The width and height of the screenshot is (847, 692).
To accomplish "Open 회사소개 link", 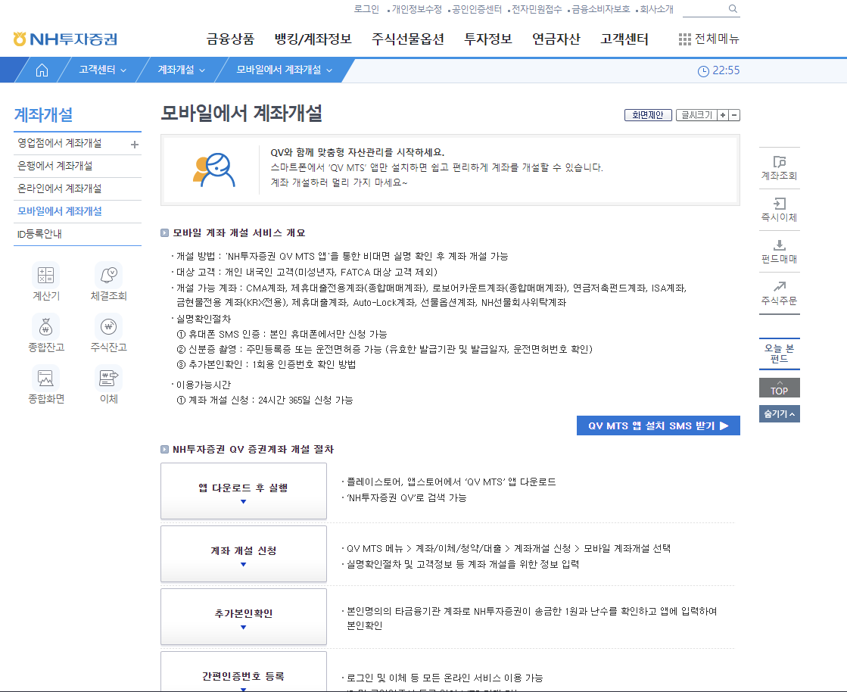I will pos(657,9).
